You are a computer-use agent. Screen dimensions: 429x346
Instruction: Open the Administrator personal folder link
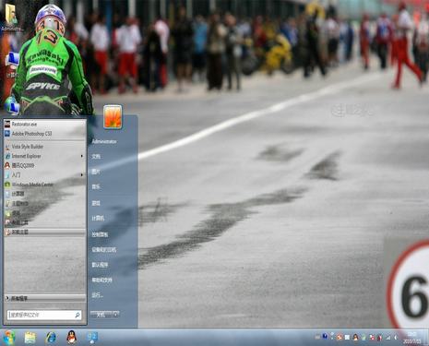pos(104,141)
